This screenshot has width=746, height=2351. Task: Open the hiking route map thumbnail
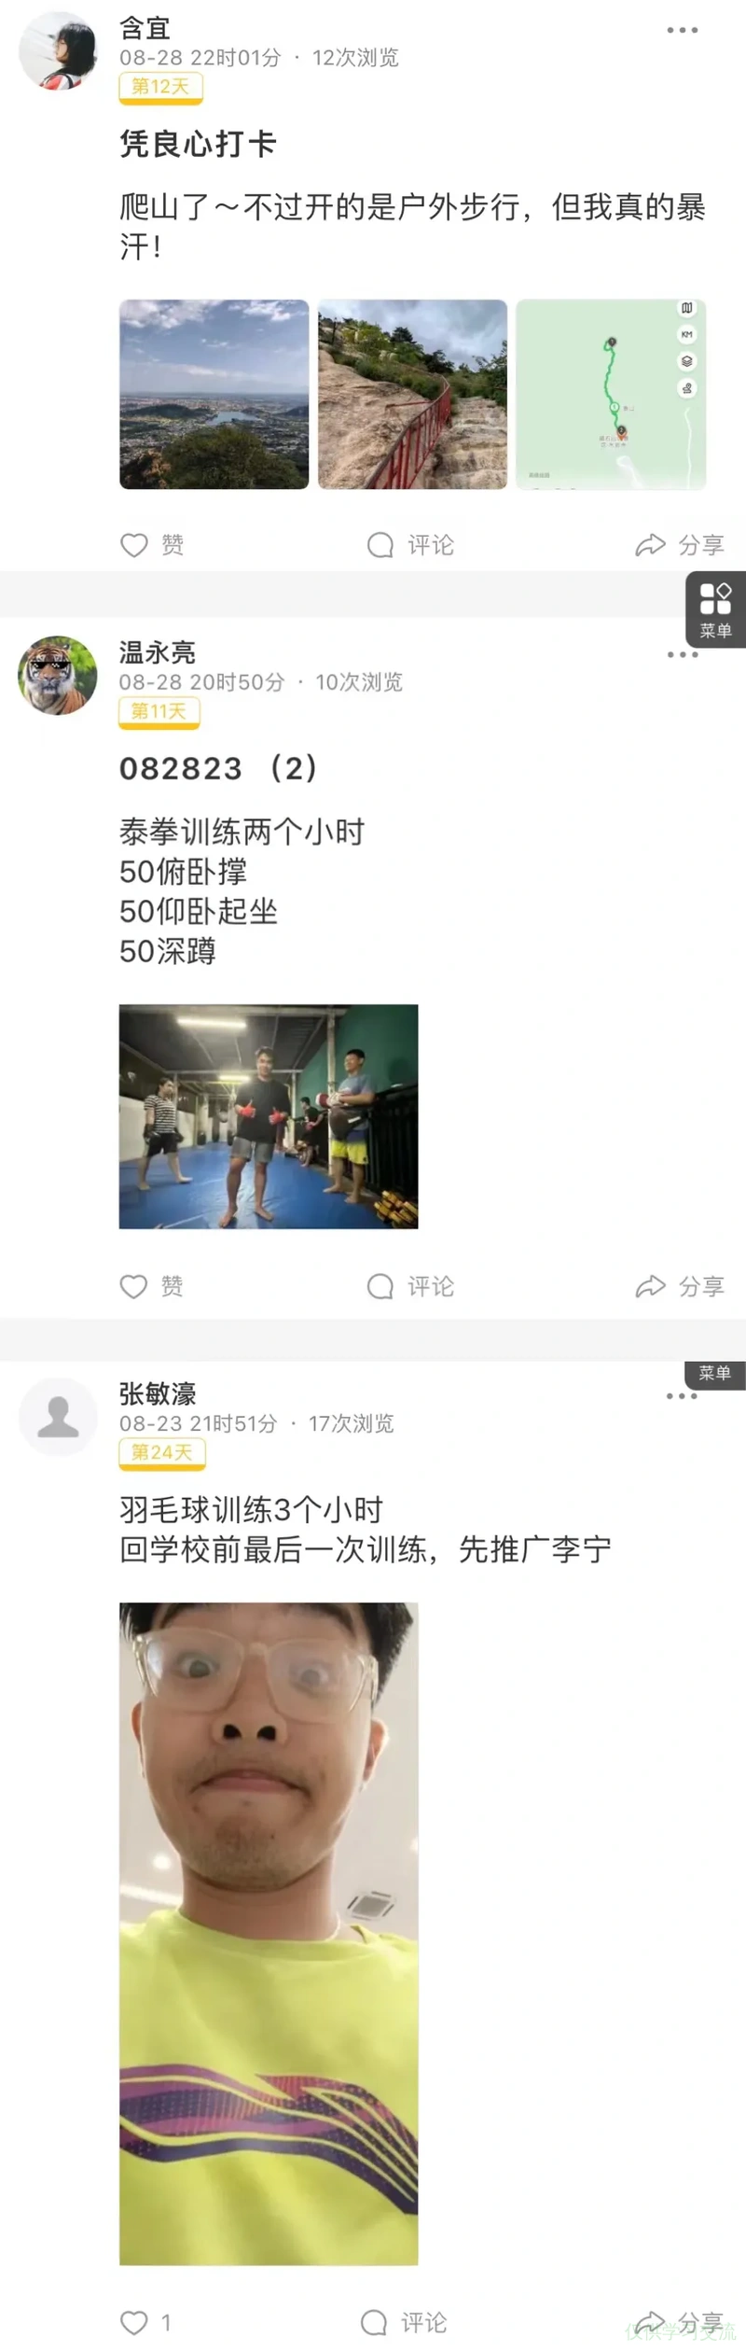611,394
